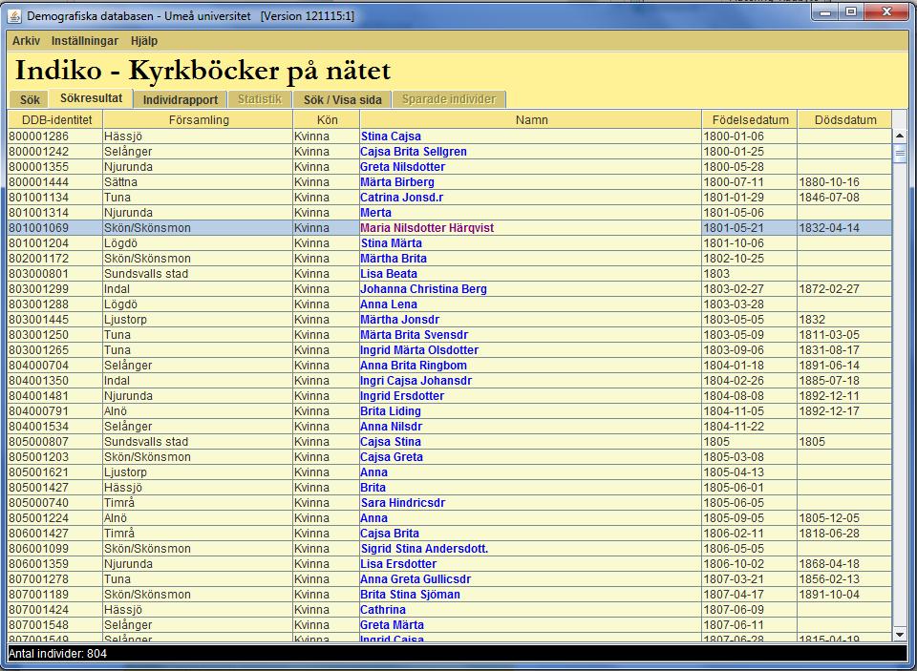This screenshot has height=671, width=917.
Task: Click the scrollbar down arrow
Action: [x=900, y=634]
